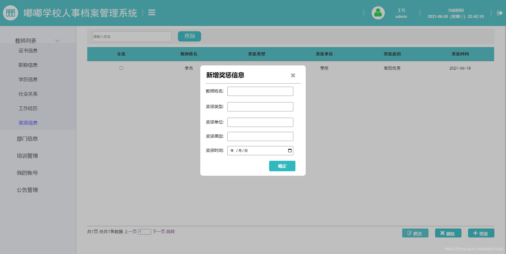
Task: Click the 增加 add button
Action: [481, 233]
